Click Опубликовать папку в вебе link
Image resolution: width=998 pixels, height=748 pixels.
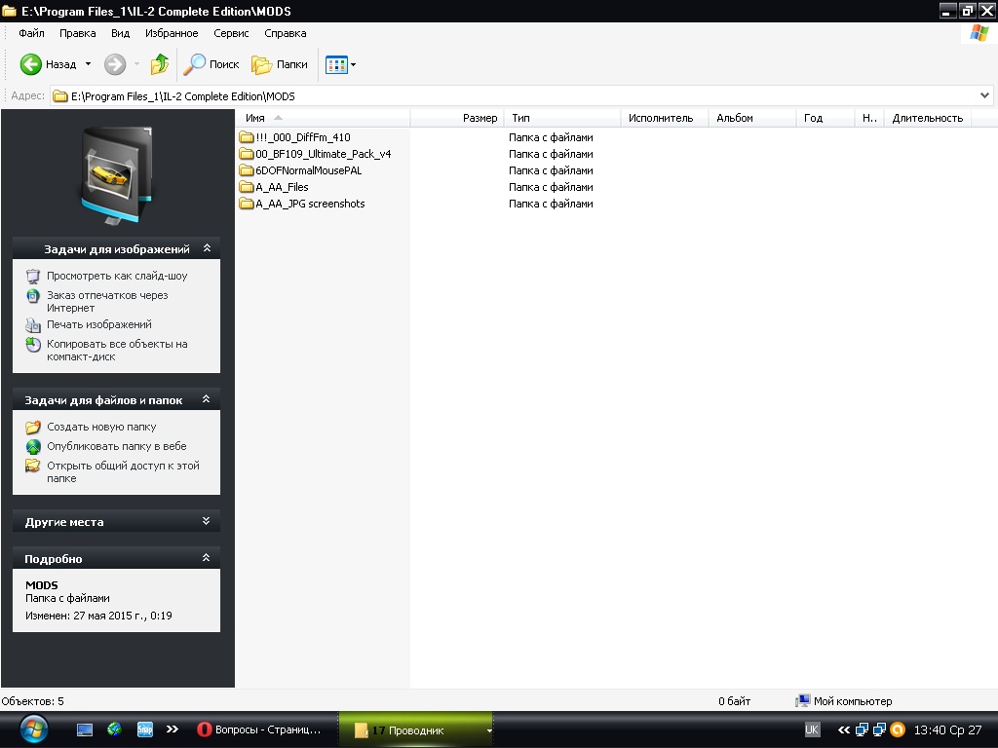(x=117, y=446)
